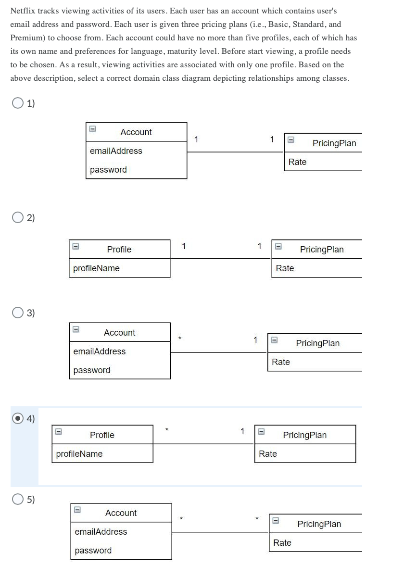Select answer option 2
The image size is (404, 577).
coord(17,217)
